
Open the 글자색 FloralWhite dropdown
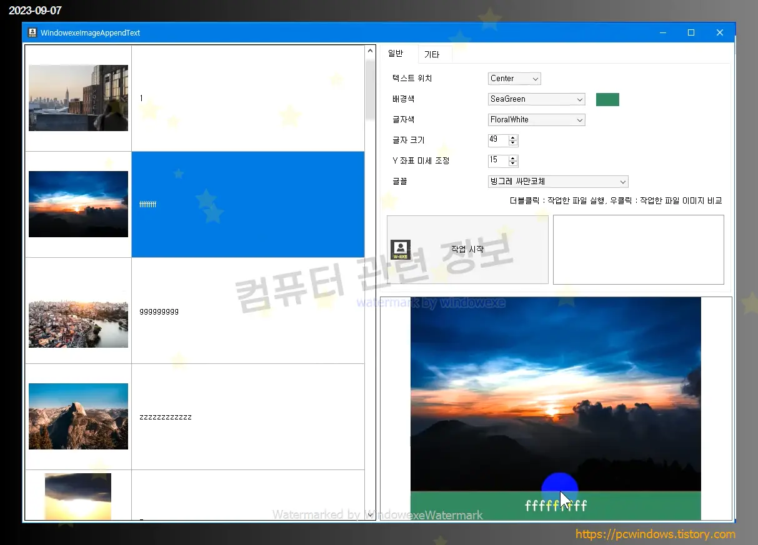click(x=537, y=120)
